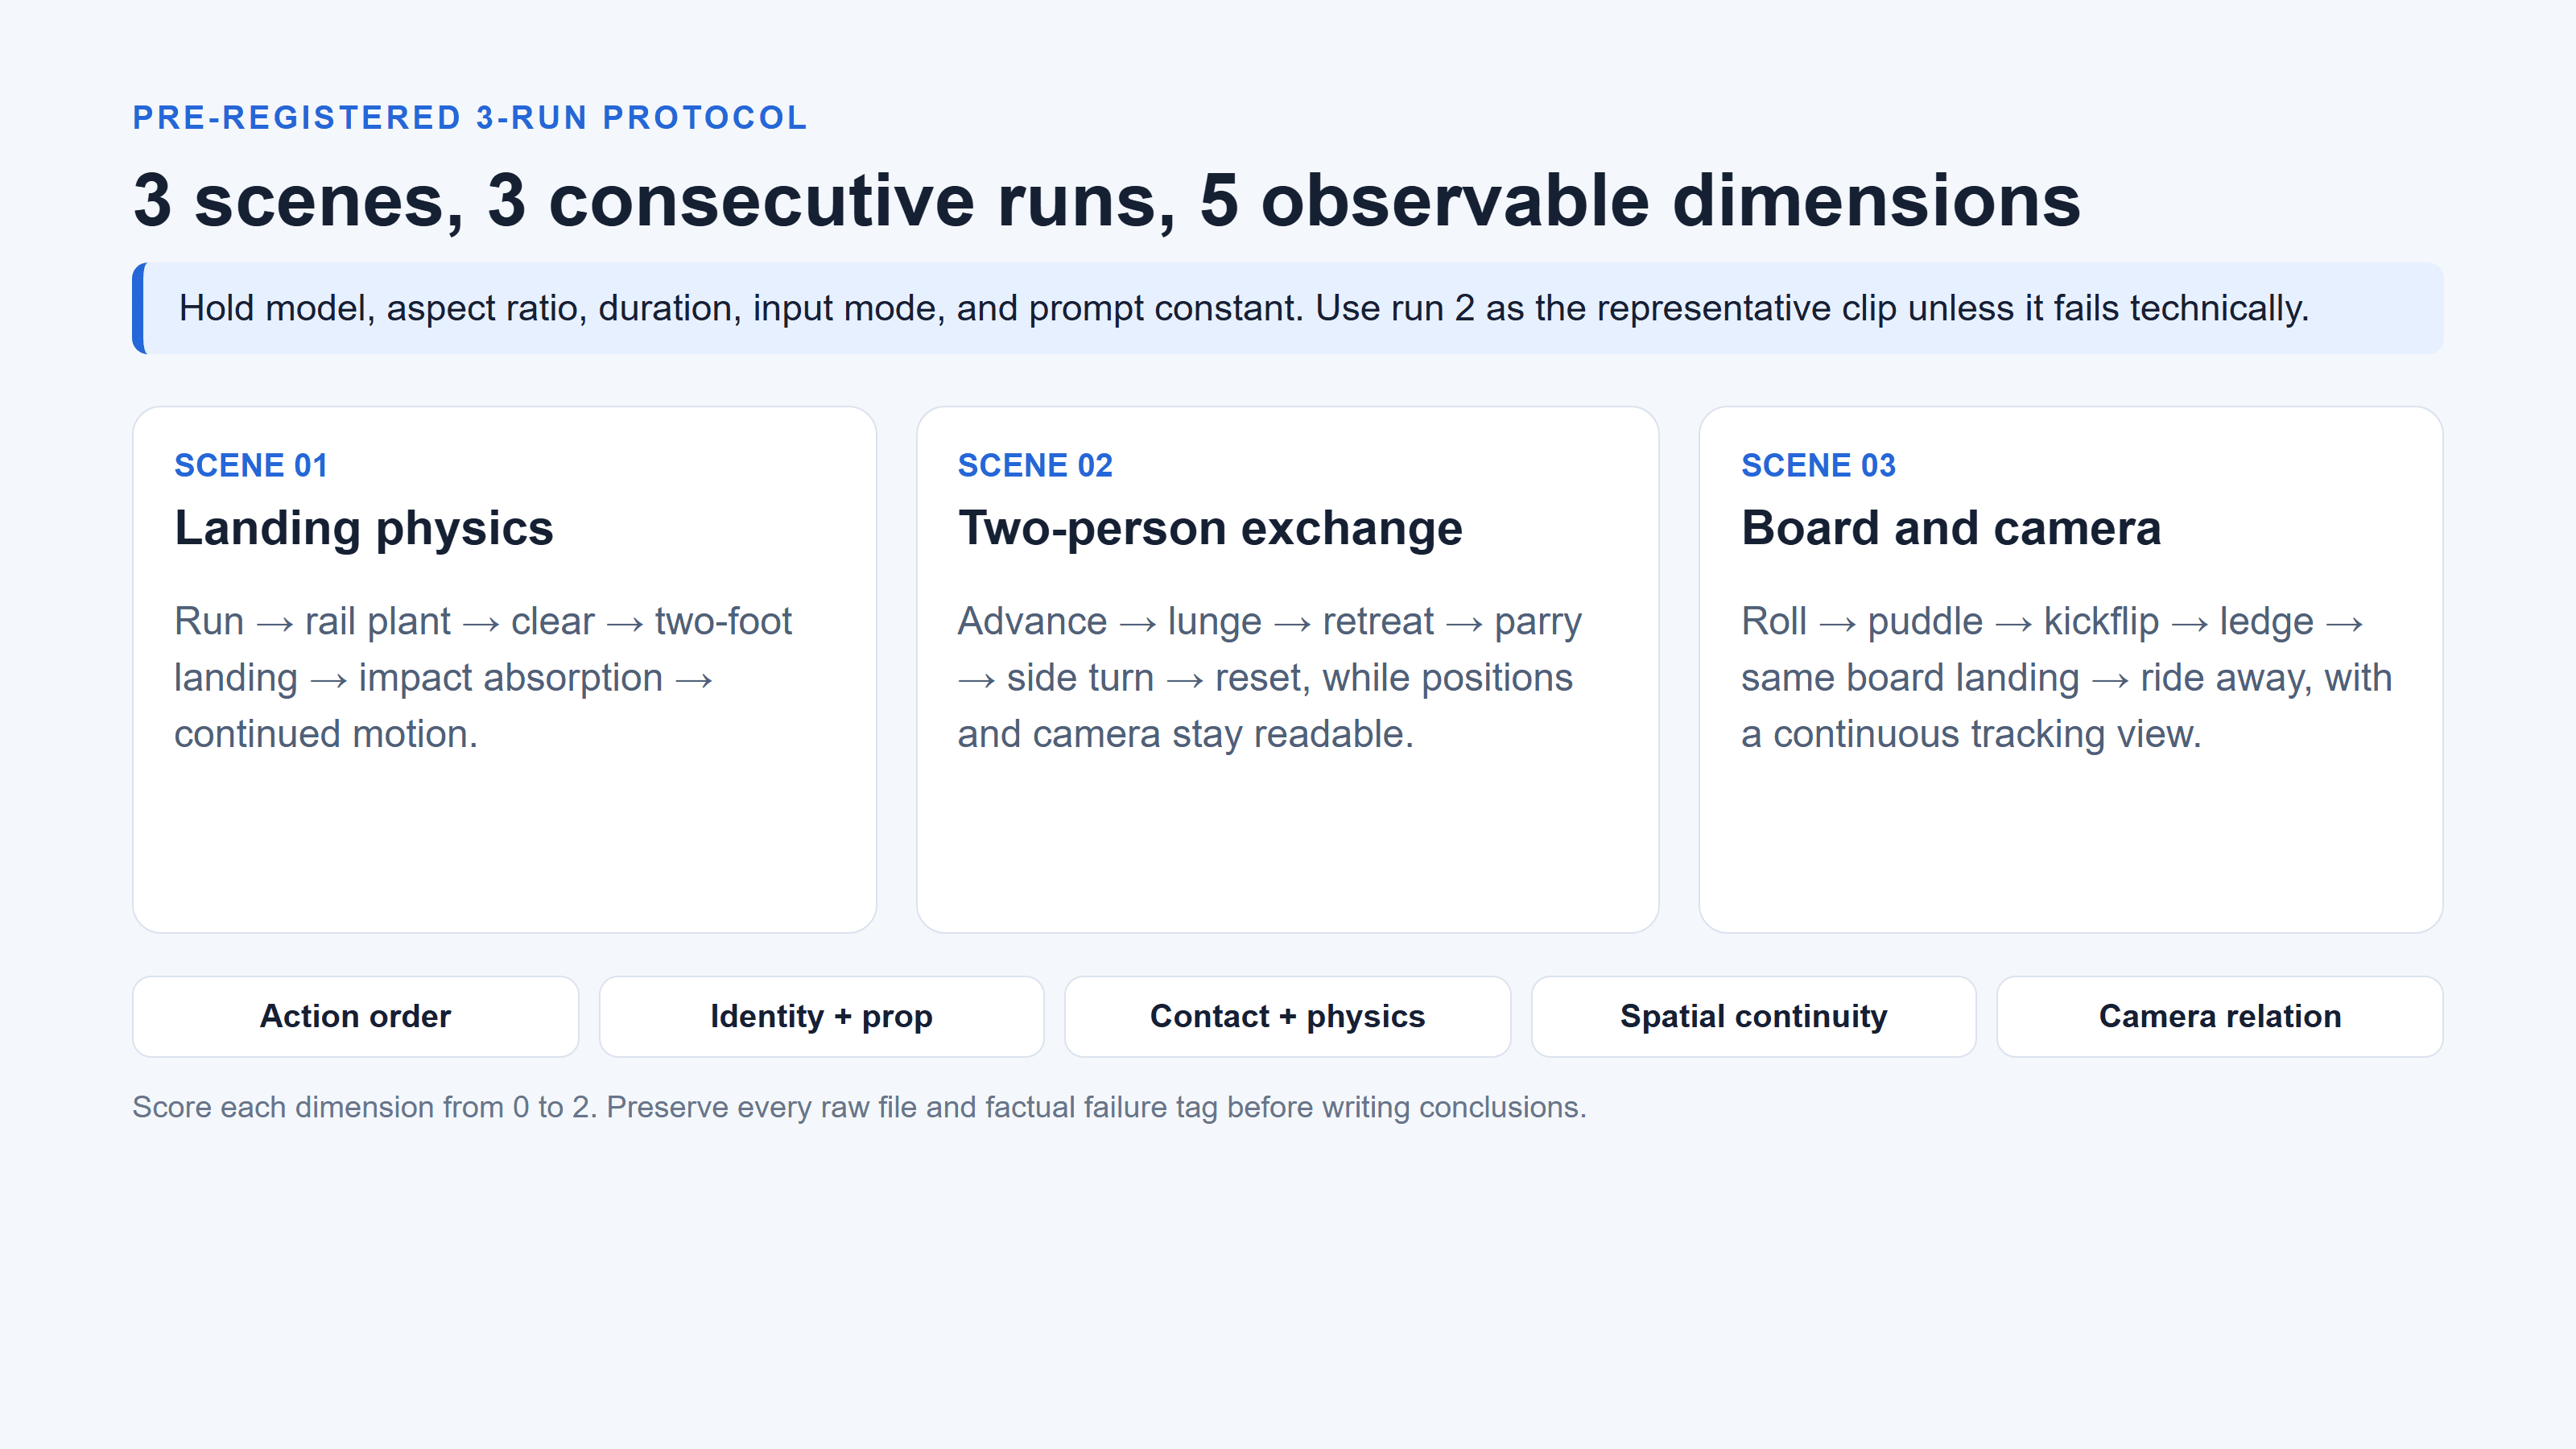Select the Board and camera card heading
This screenshot has height=1449, width=2576.
(1950, 528)
